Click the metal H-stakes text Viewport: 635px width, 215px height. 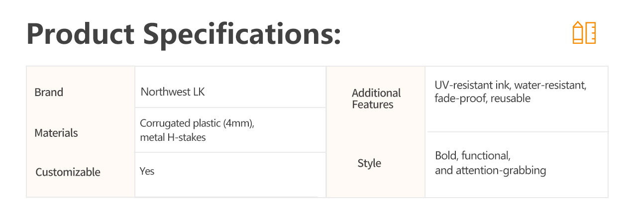173,137
